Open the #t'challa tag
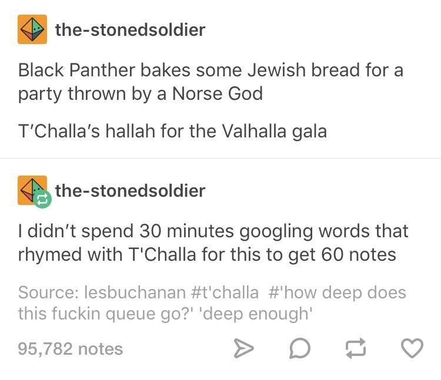 tap(224, 292)
